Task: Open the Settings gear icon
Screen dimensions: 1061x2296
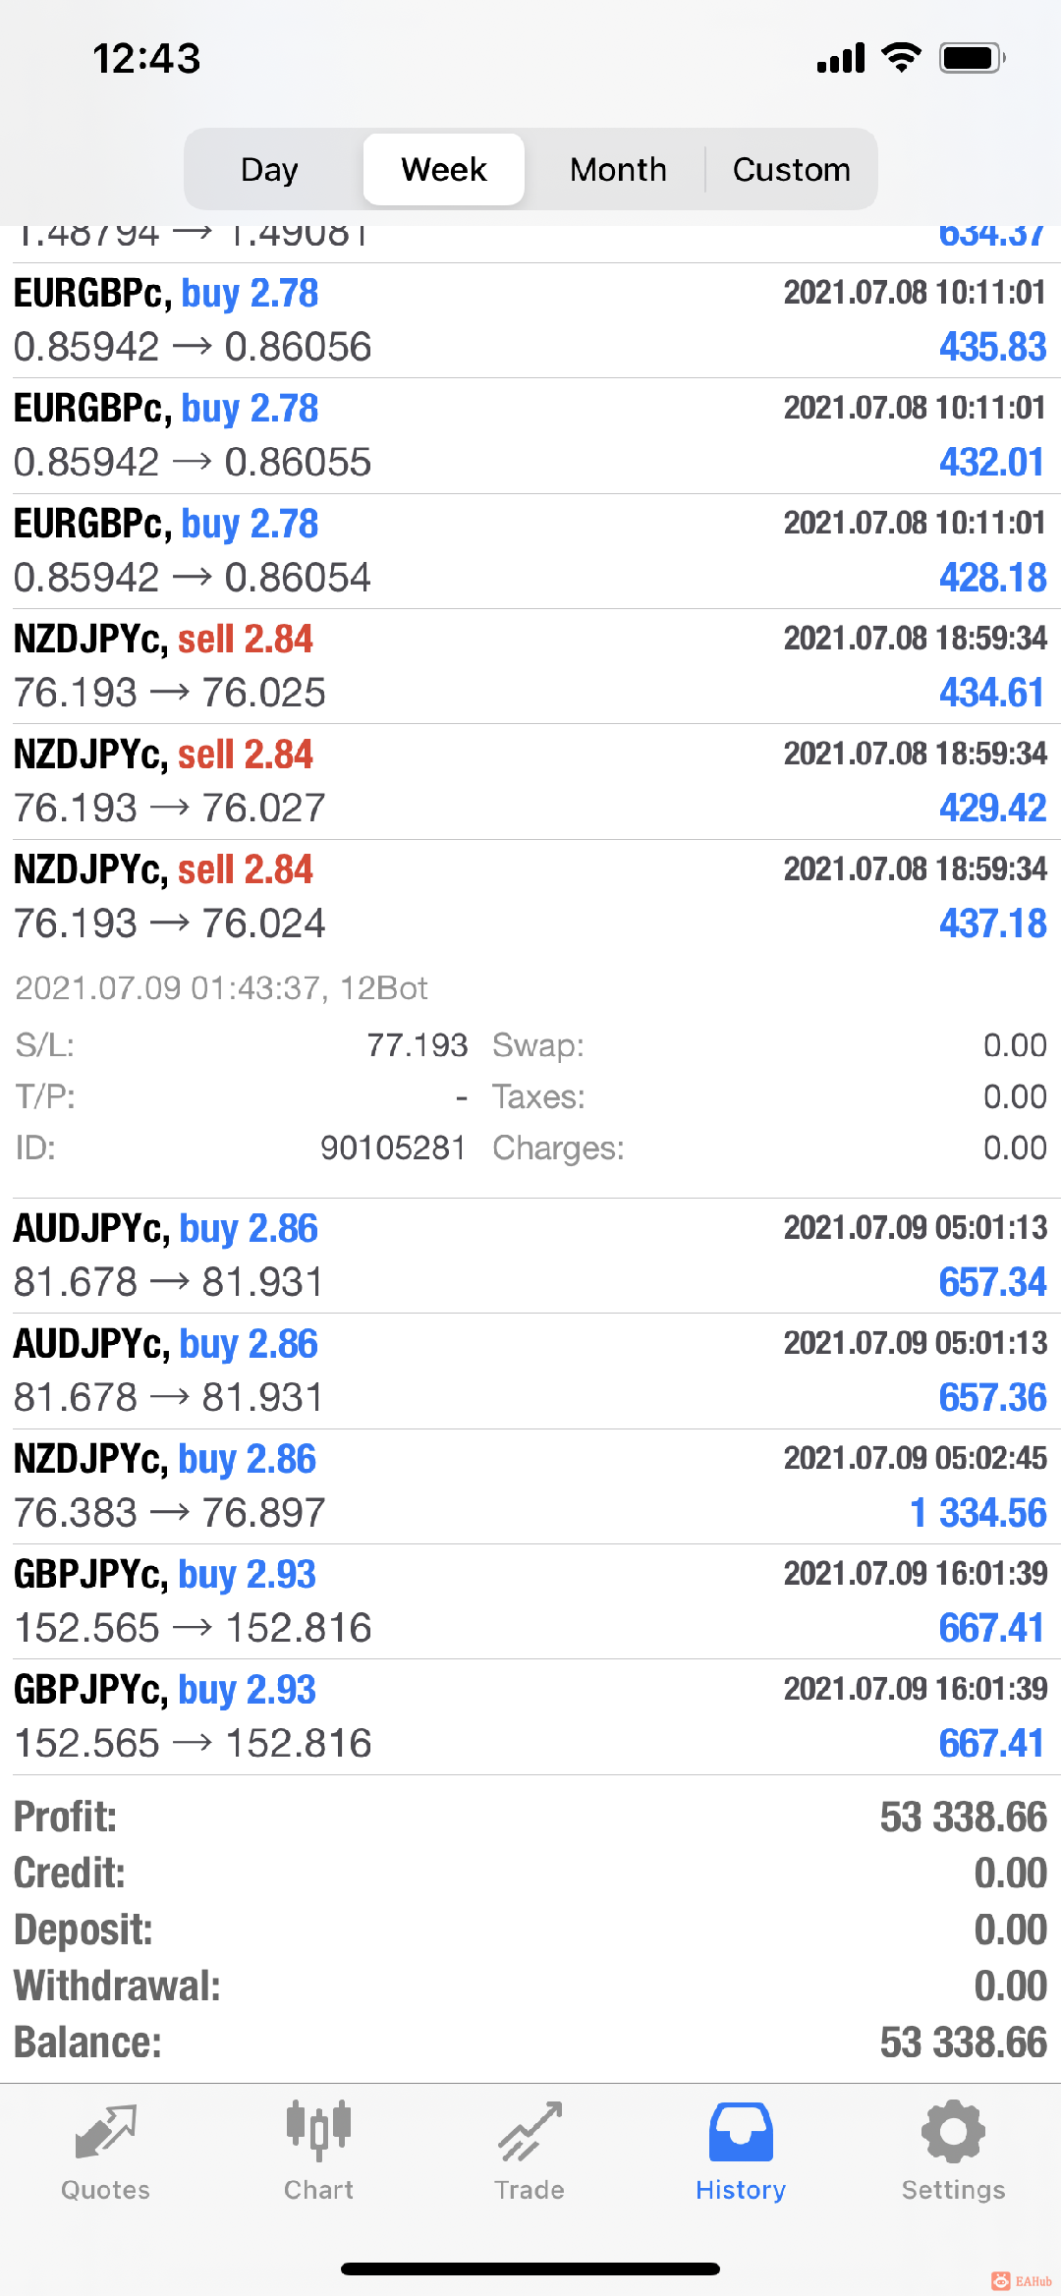Action: click(953, 2132)
